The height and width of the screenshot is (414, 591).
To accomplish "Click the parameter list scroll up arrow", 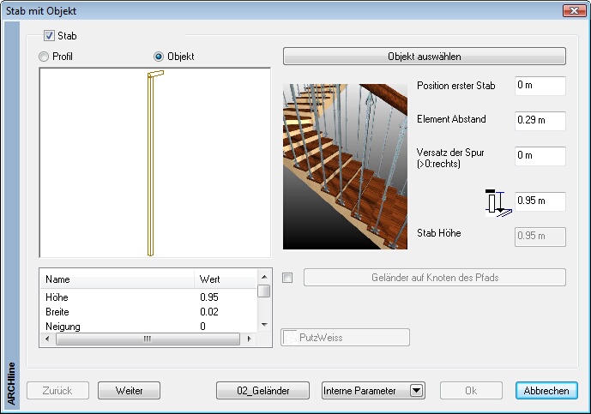I will [x=264, y=277].
